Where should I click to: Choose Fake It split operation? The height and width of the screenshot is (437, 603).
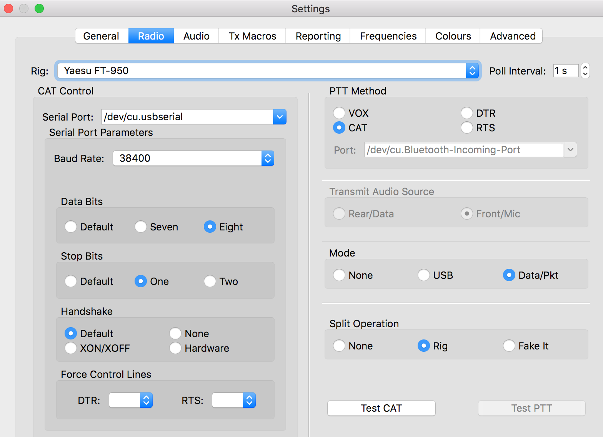pos(509,346)
